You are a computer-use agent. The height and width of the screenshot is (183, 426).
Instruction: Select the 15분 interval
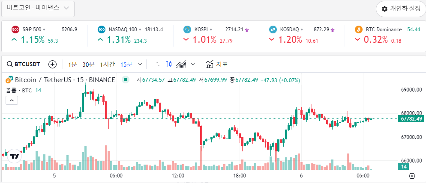[126, 65]
